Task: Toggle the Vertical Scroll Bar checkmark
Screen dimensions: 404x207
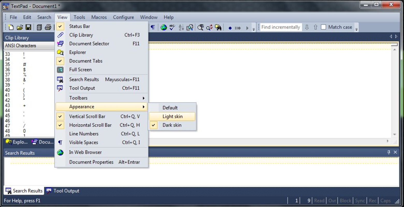Action: click(x=60, y=116)
